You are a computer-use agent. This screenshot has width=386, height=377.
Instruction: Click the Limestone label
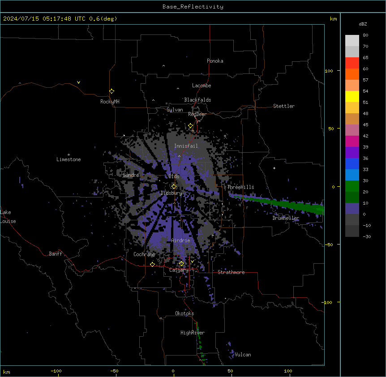pos(69,159)
